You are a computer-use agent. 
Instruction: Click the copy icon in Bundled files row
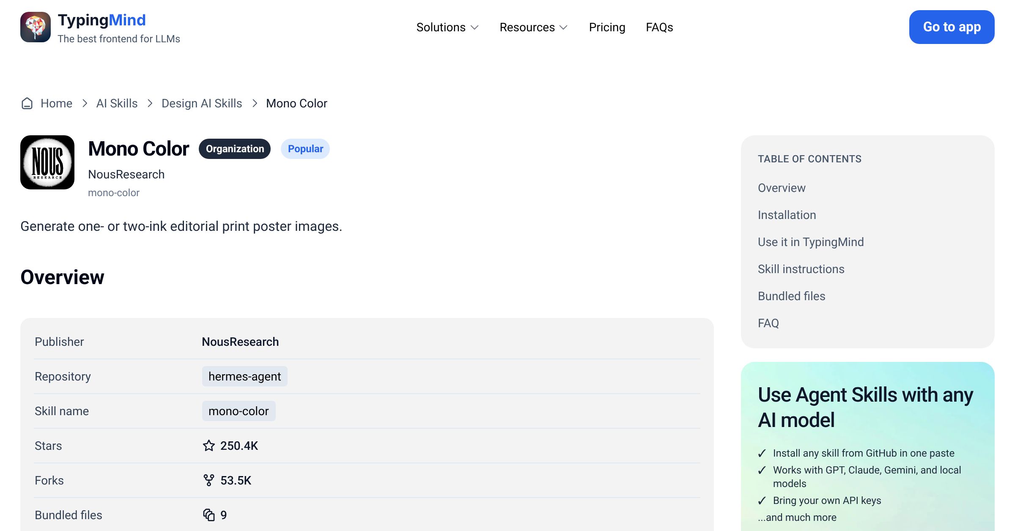click(x=209, y=515)
